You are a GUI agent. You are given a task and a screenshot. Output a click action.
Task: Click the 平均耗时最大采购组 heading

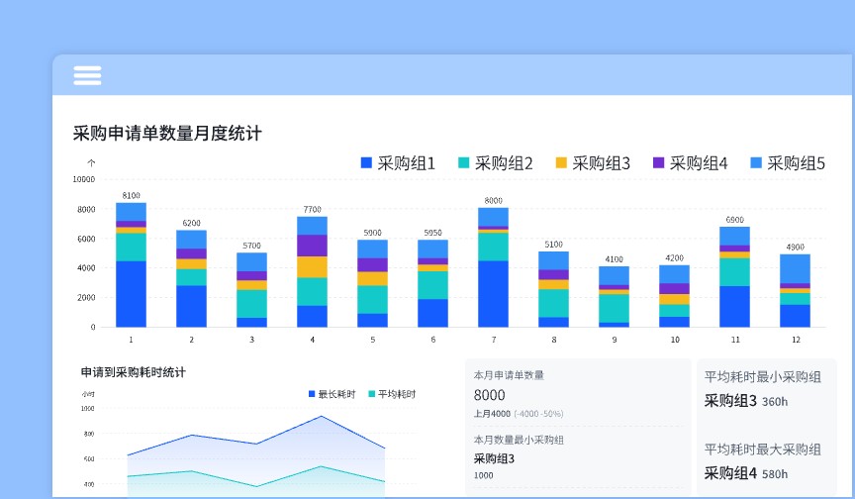pyautogui.click(x=762, y=449)
